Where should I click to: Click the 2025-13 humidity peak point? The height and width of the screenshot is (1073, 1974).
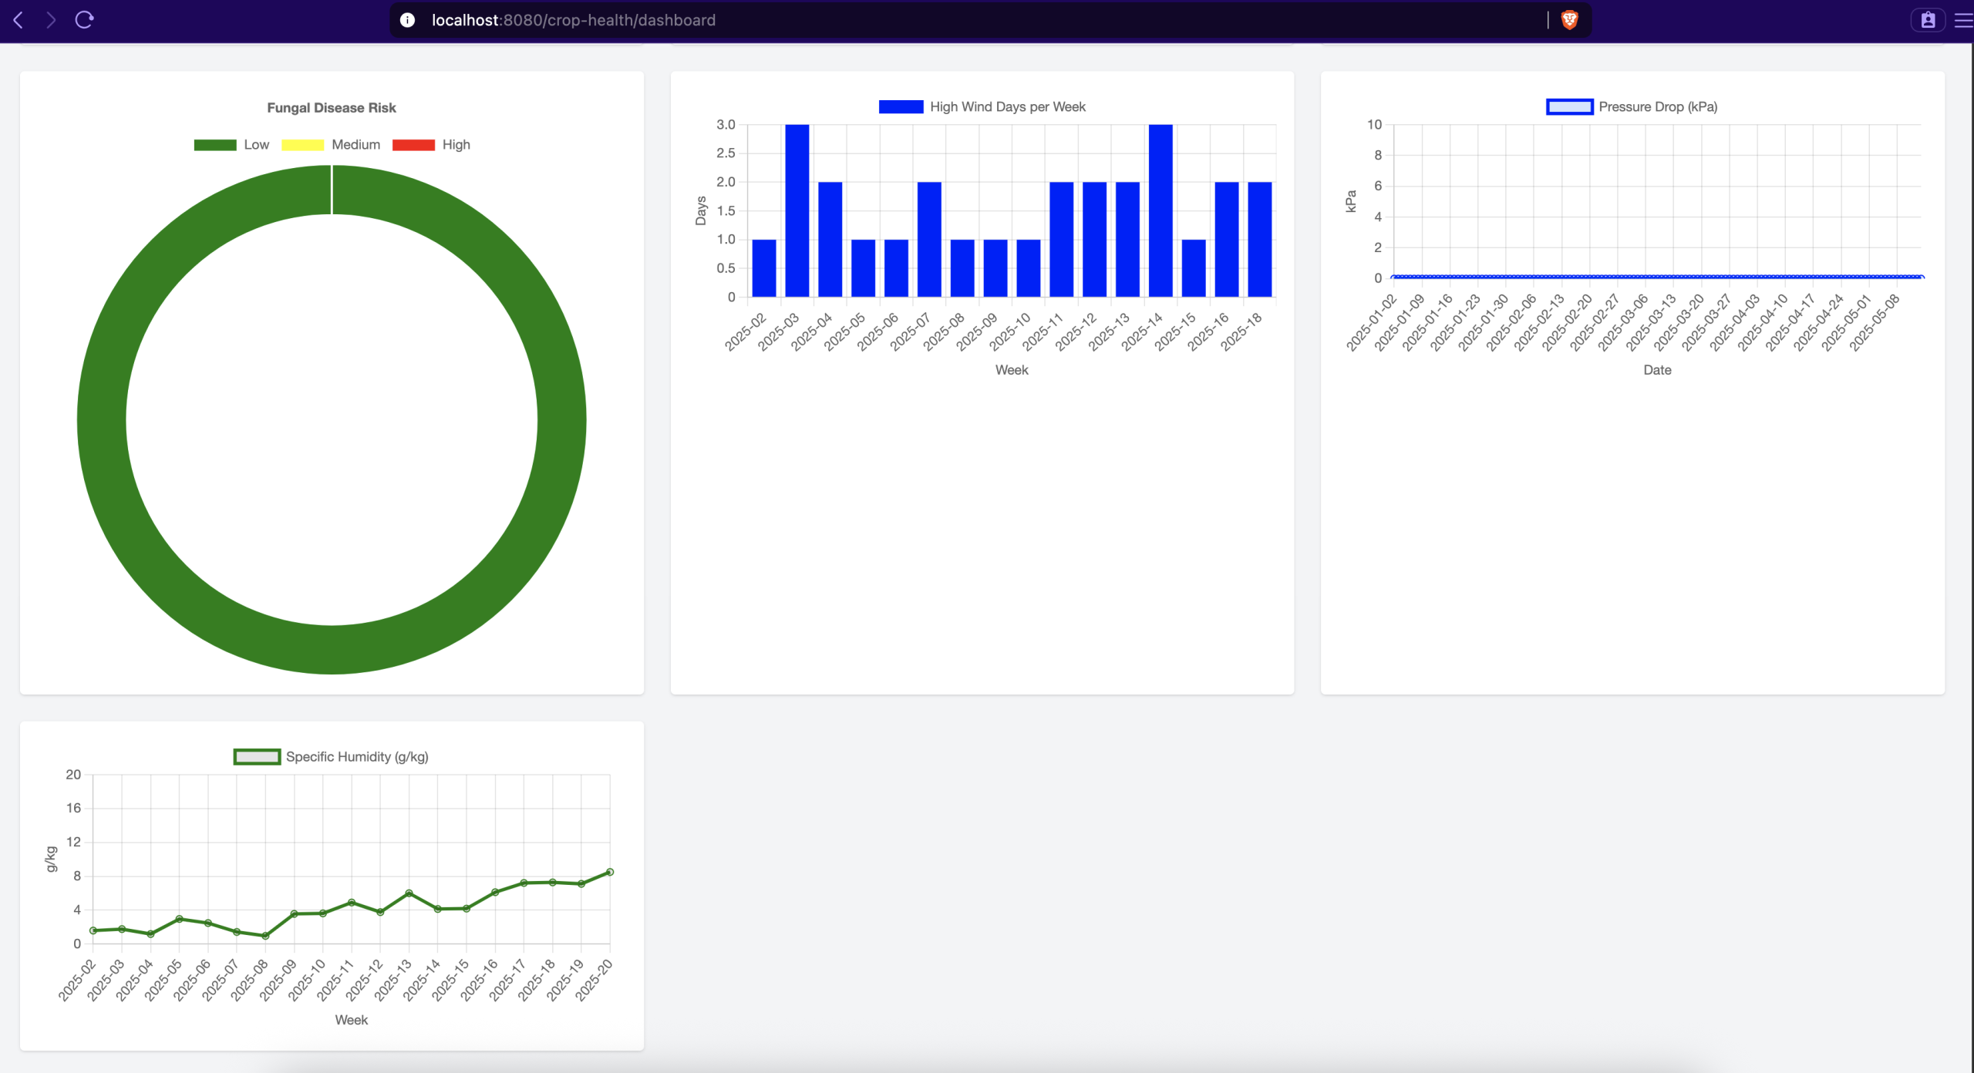tap(409, 893)
